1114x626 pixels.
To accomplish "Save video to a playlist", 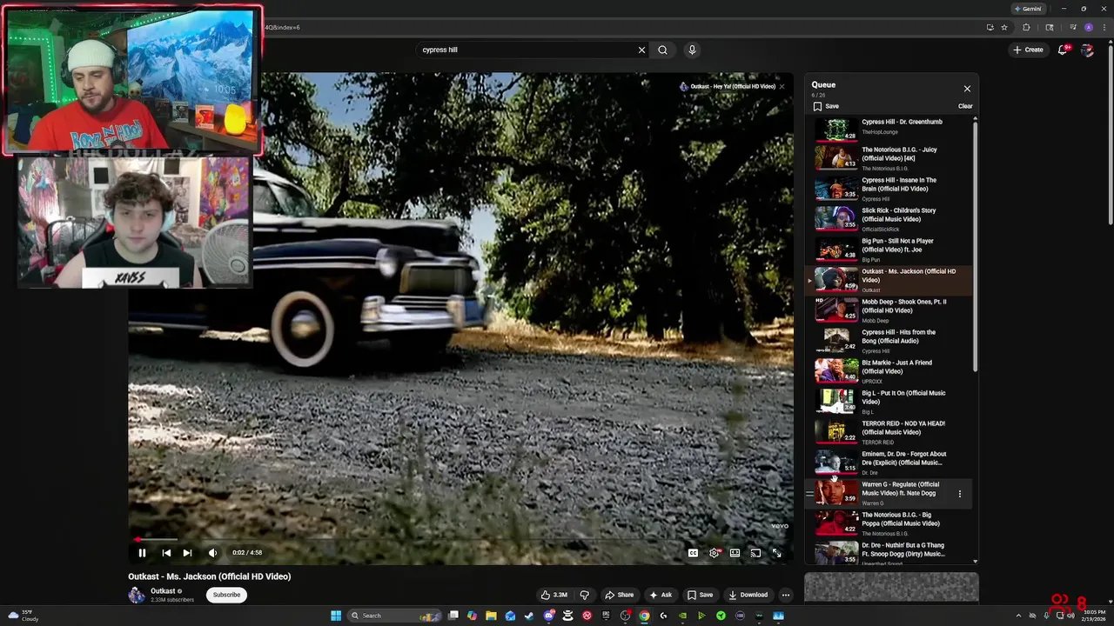I will click(700, 595).
